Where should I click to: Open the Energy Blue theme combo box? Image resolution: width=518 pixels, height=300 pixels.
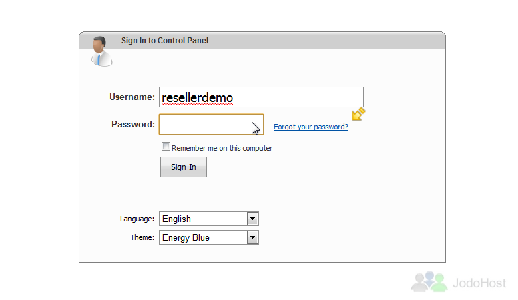(x=209, y=237)
